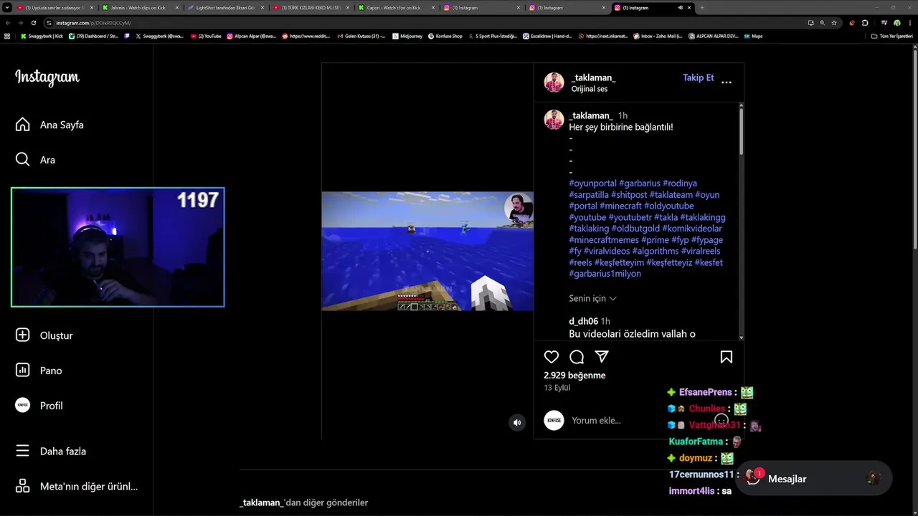Open Meta'nın diğer ürünleri icon
The height and width of the screenshot is (516, 918).
pos(22,486)
